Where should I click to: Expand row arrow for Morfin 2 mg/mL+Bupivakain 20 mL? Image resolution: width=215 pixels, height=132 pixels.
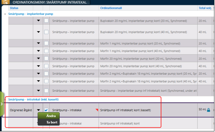click(39, 73)
